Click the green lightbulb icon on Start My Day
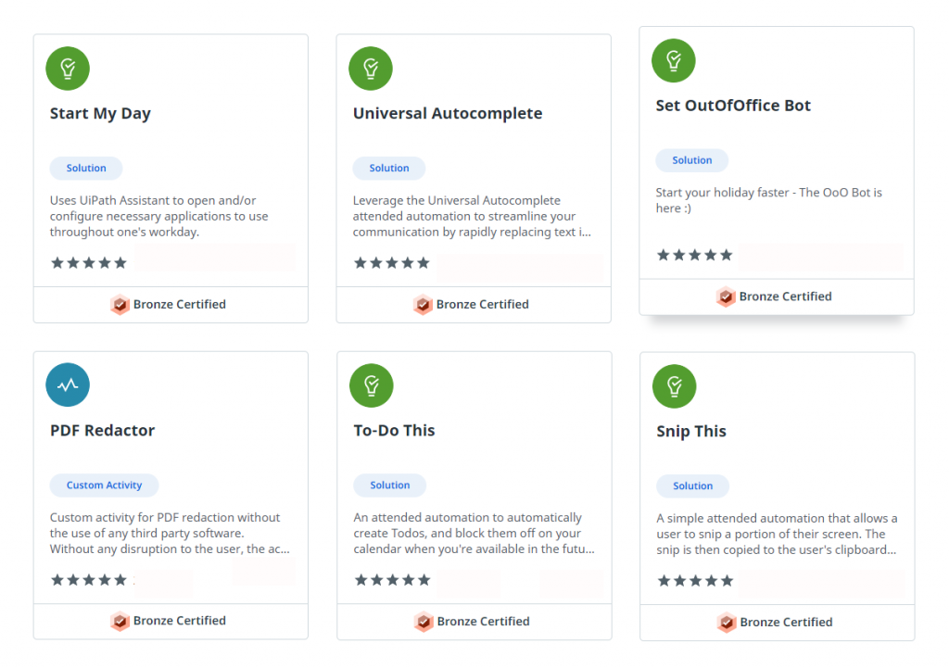 [x=68, y=69]
